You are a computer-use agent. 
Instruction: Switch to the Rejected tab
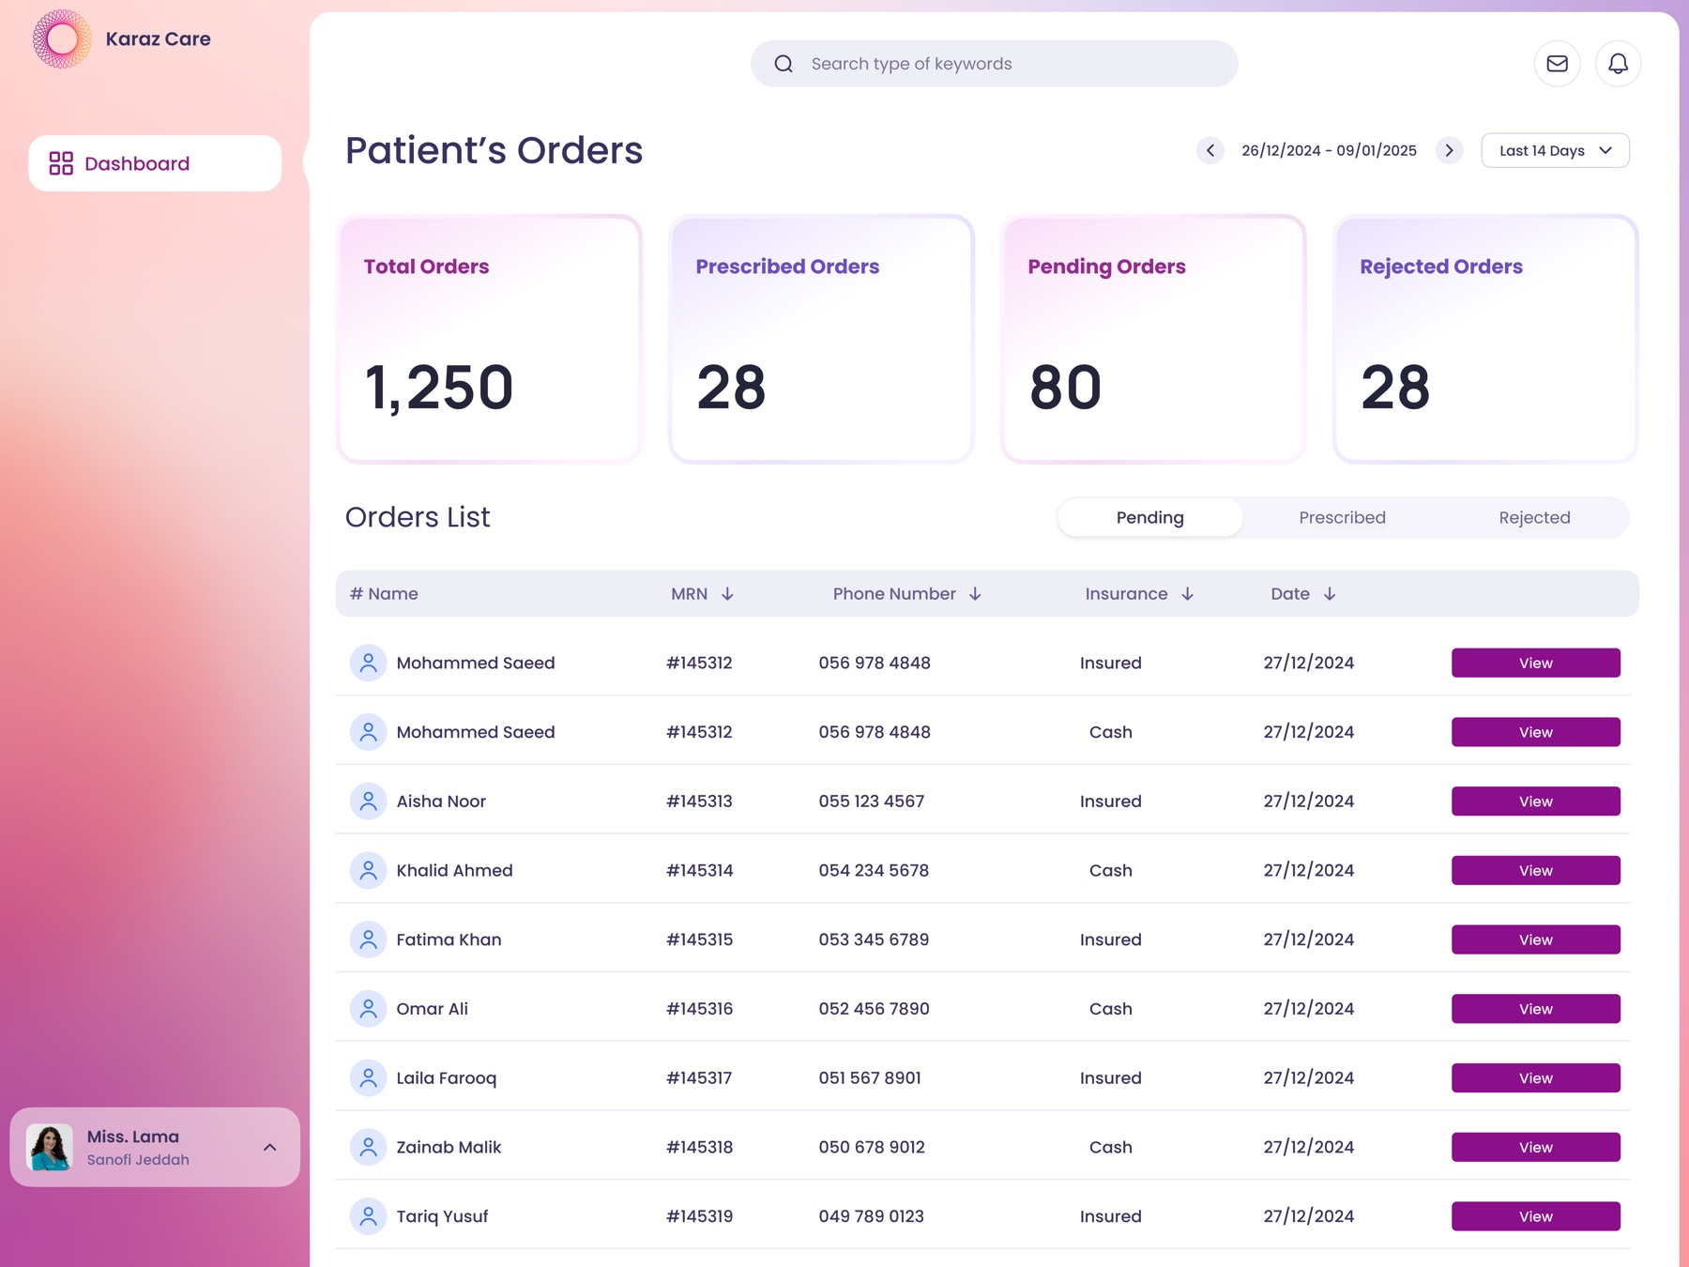click(x=1534, y=517)
